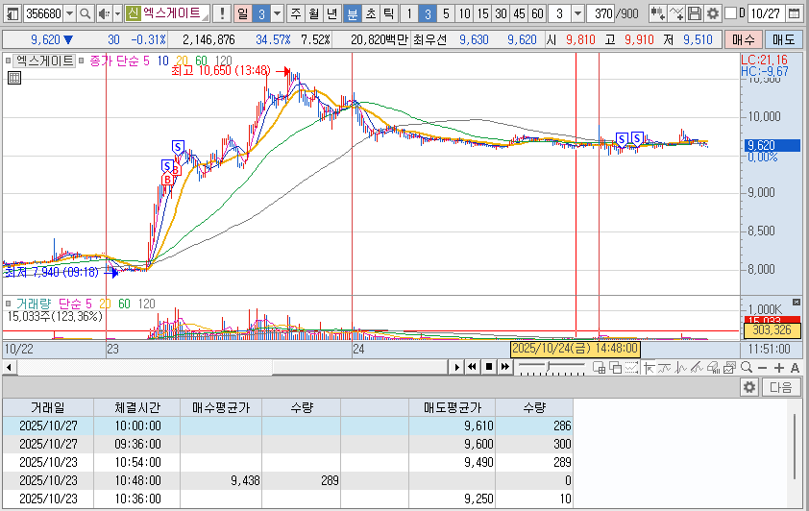The image size is (809, 511).
Task: Click the stock search magnifier icon
Action: coord(84,13)
